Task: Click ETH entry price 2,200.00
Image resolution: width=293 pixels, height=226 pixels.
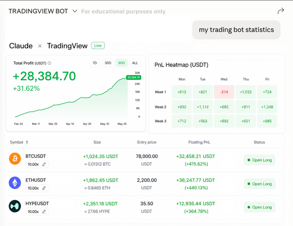Action: (147, 180)
